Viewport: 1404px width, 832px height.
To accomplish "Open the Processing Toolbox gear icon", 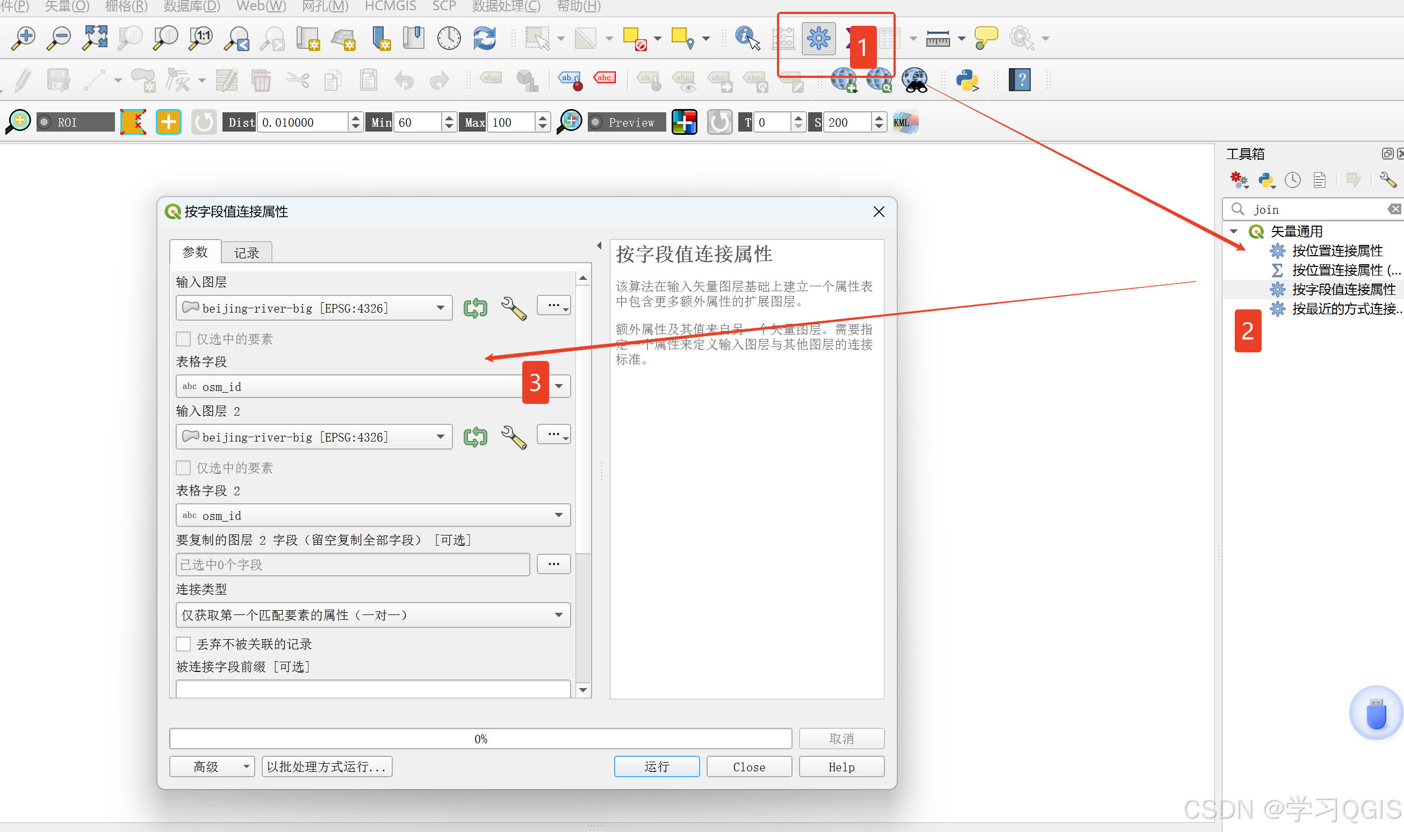I will 818,38.
